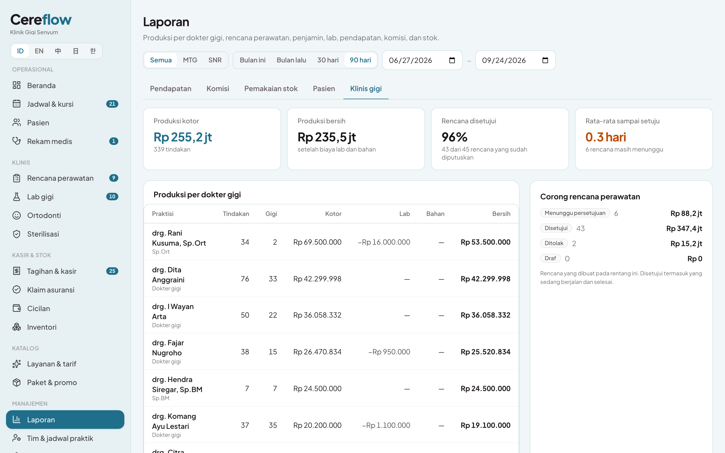Click the Ortodonti smiley icon
The height and width of the screenshot is (453, 725).
(x=16, y=215)
